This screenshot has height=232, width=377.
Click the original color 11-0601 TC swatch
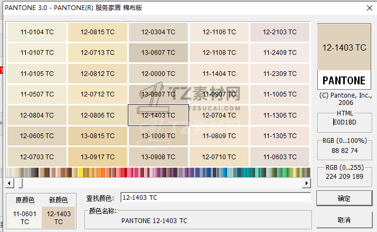pos(24,218)
